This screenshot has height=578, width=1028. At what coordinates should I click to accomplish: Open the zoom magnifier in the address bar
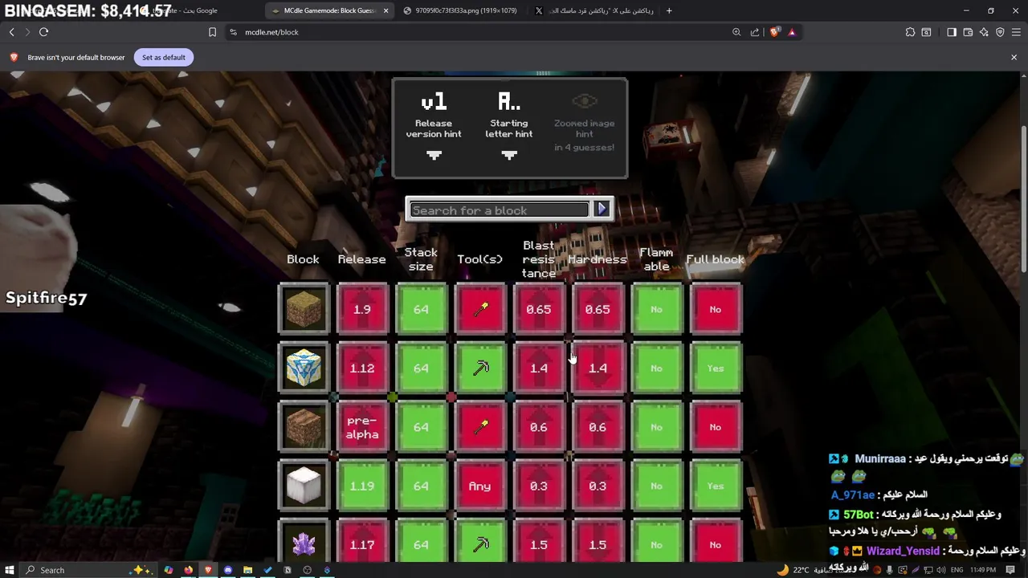[x=736, y=32]
